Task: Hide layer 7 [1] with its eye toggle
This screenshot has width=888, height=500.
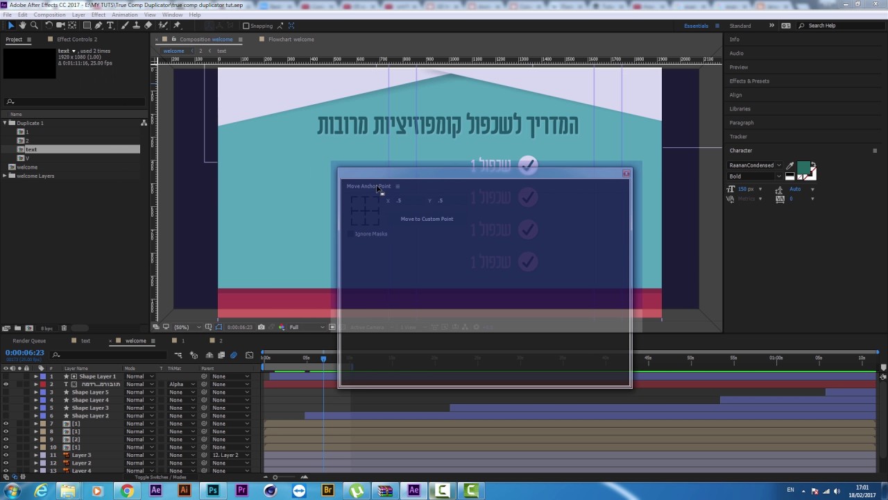Action: pos(6,424)
